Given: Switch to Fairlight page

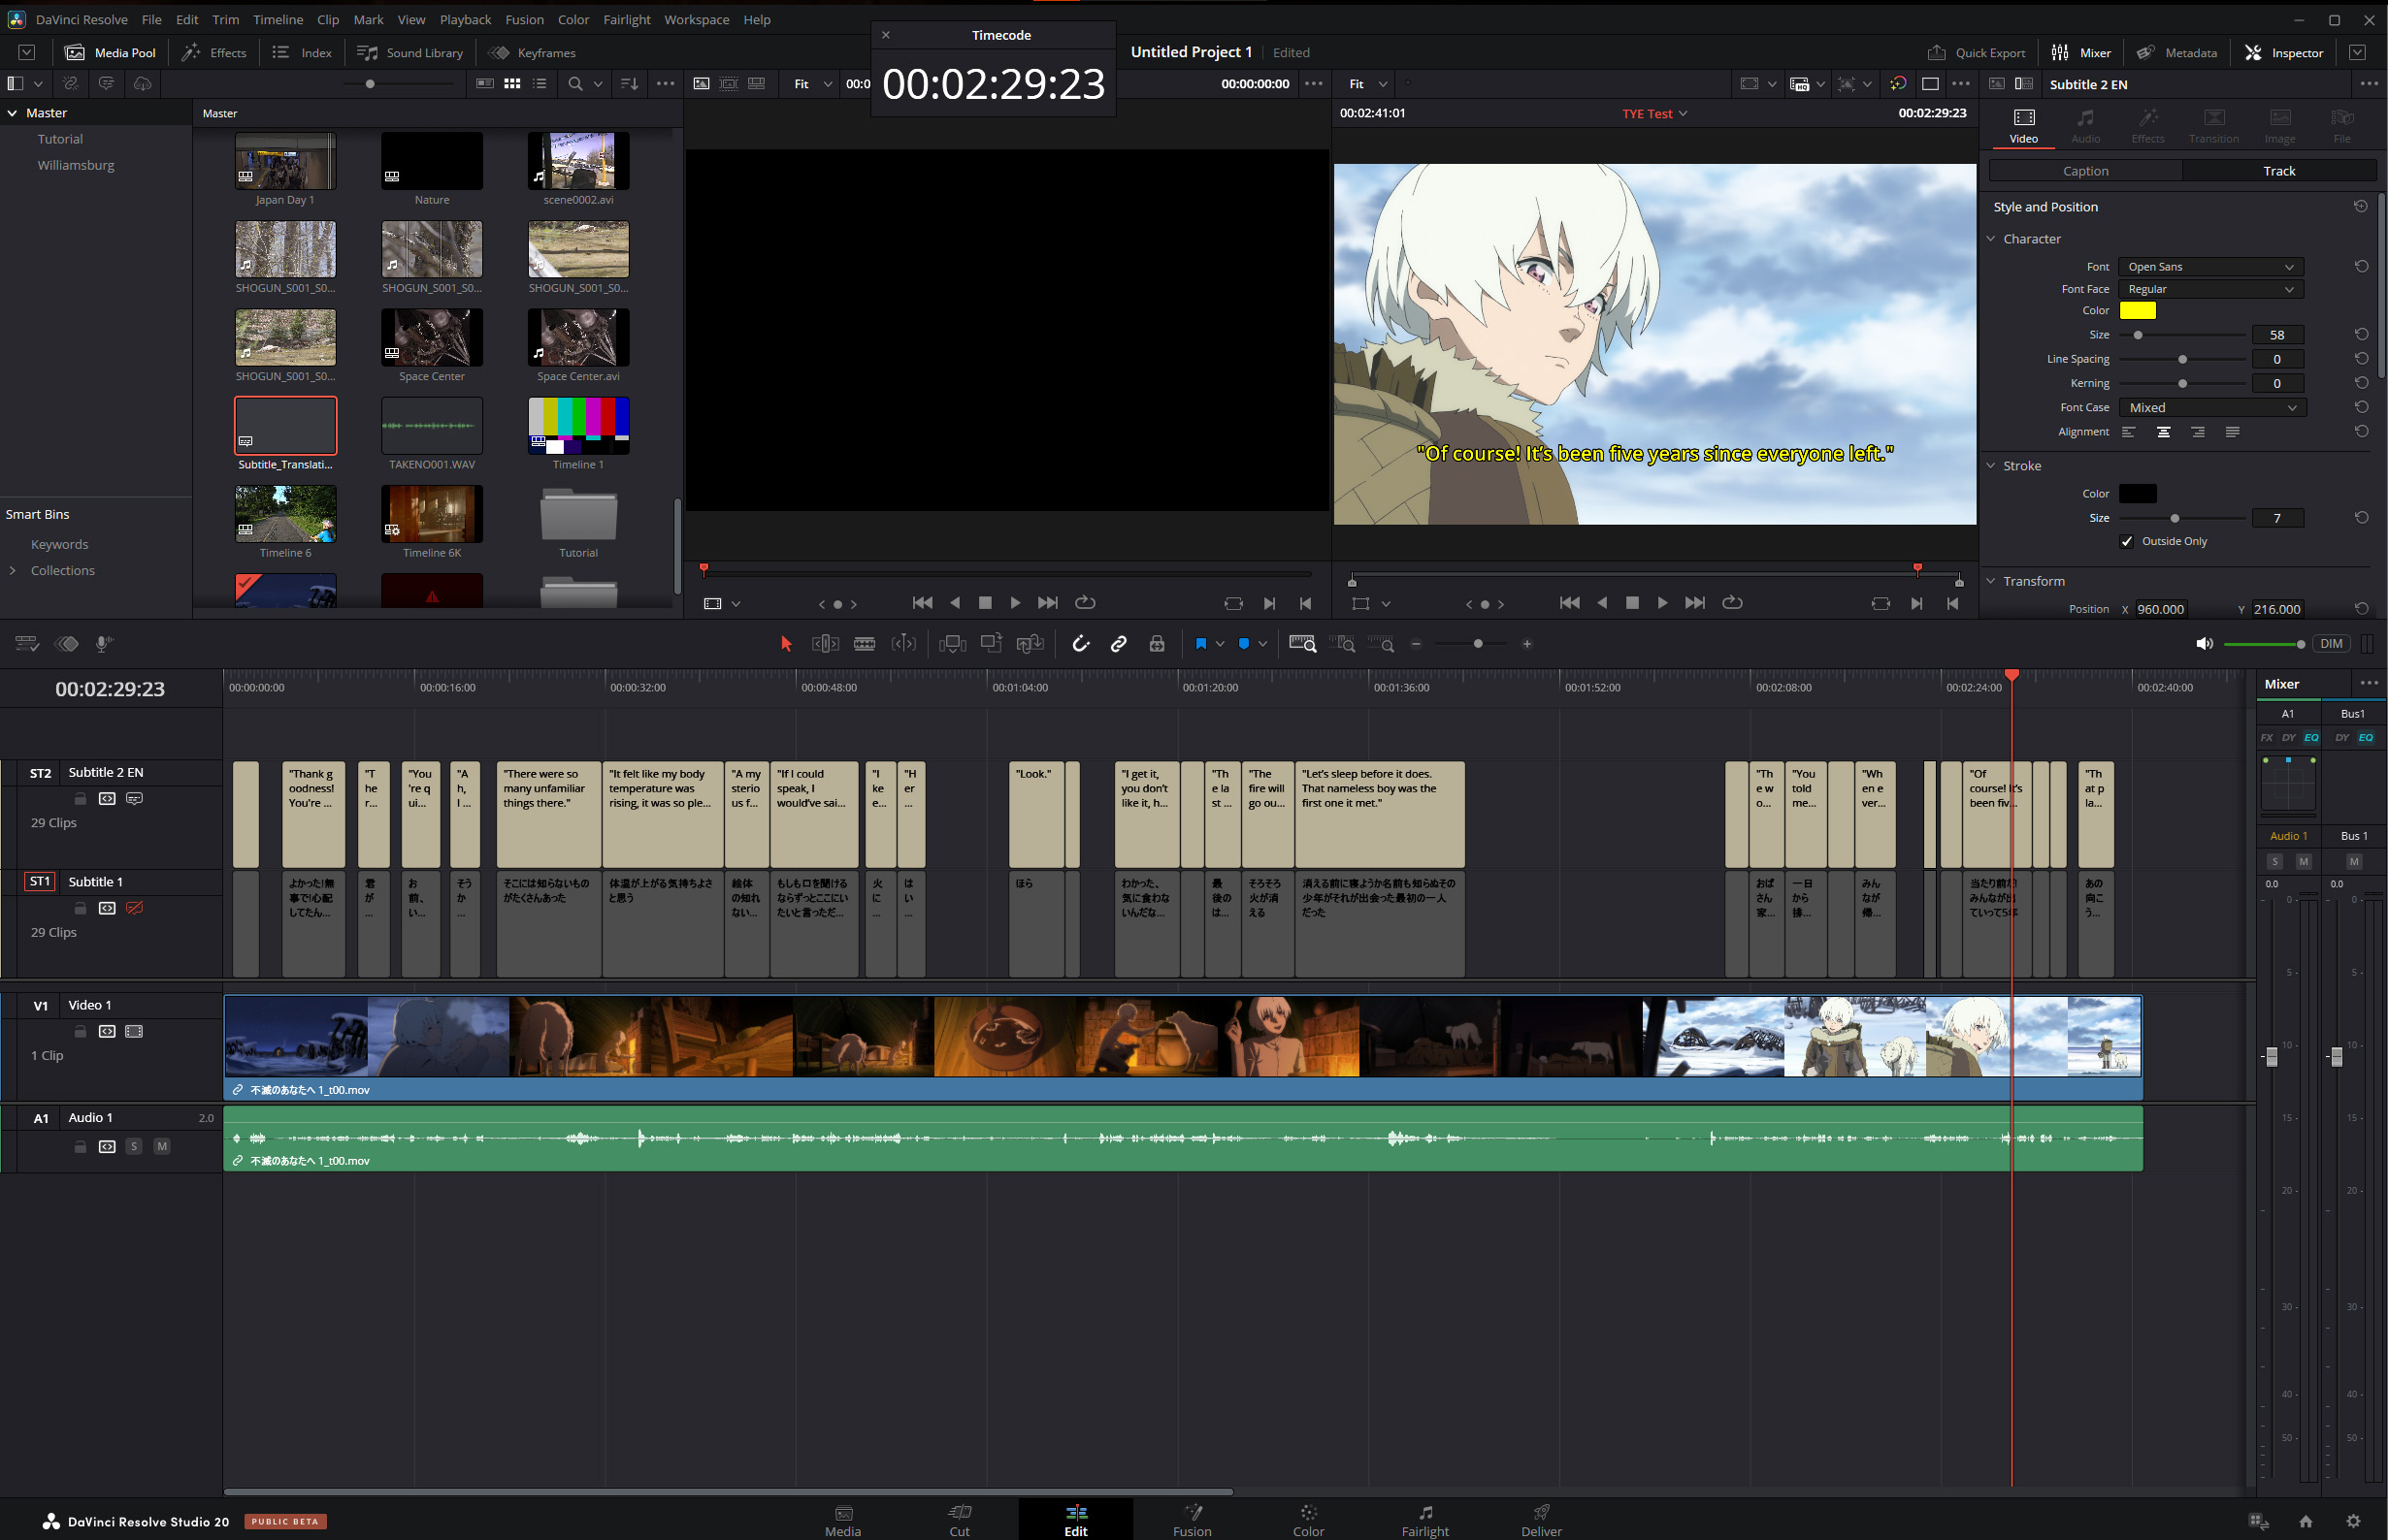Looking at the screenshot, I should (x=1424, y=1520).
